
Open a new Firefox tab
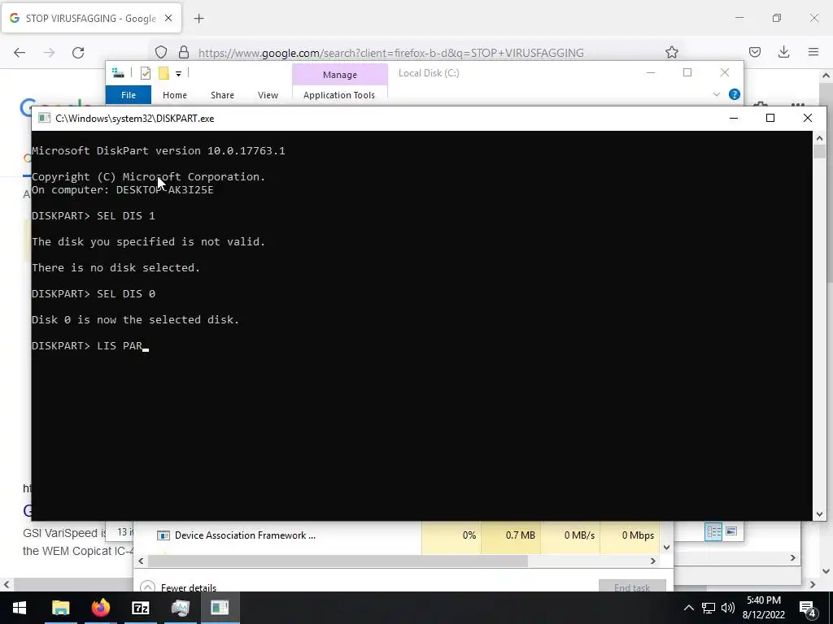pyautogui.click(x=198, y=19)
